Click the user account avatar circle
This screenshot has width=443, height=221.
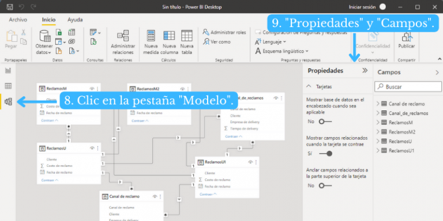(382, 7)
